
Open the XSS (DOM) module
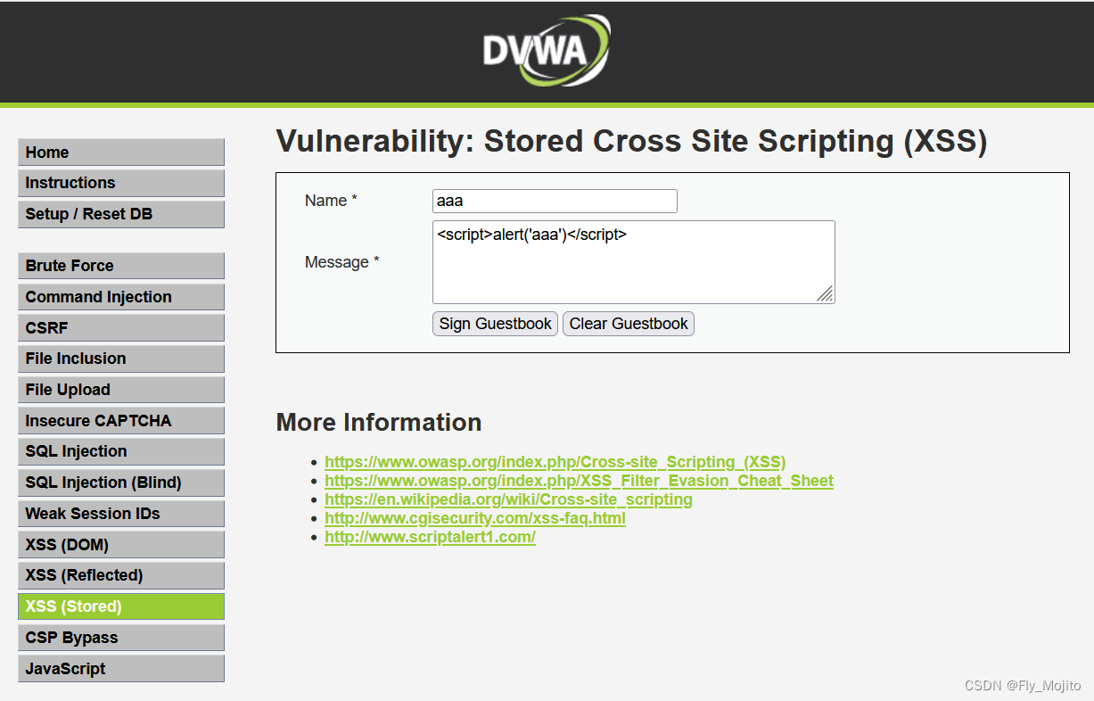pos(120,544)
